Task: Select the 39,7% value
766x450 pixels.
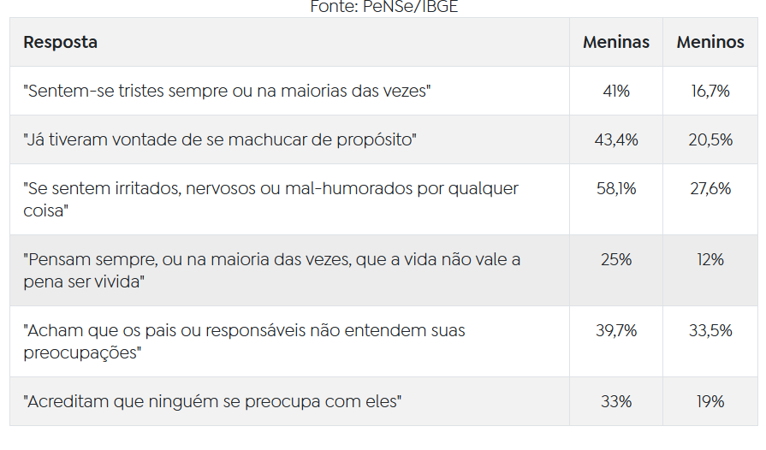Action: click(x=615, y=330)
